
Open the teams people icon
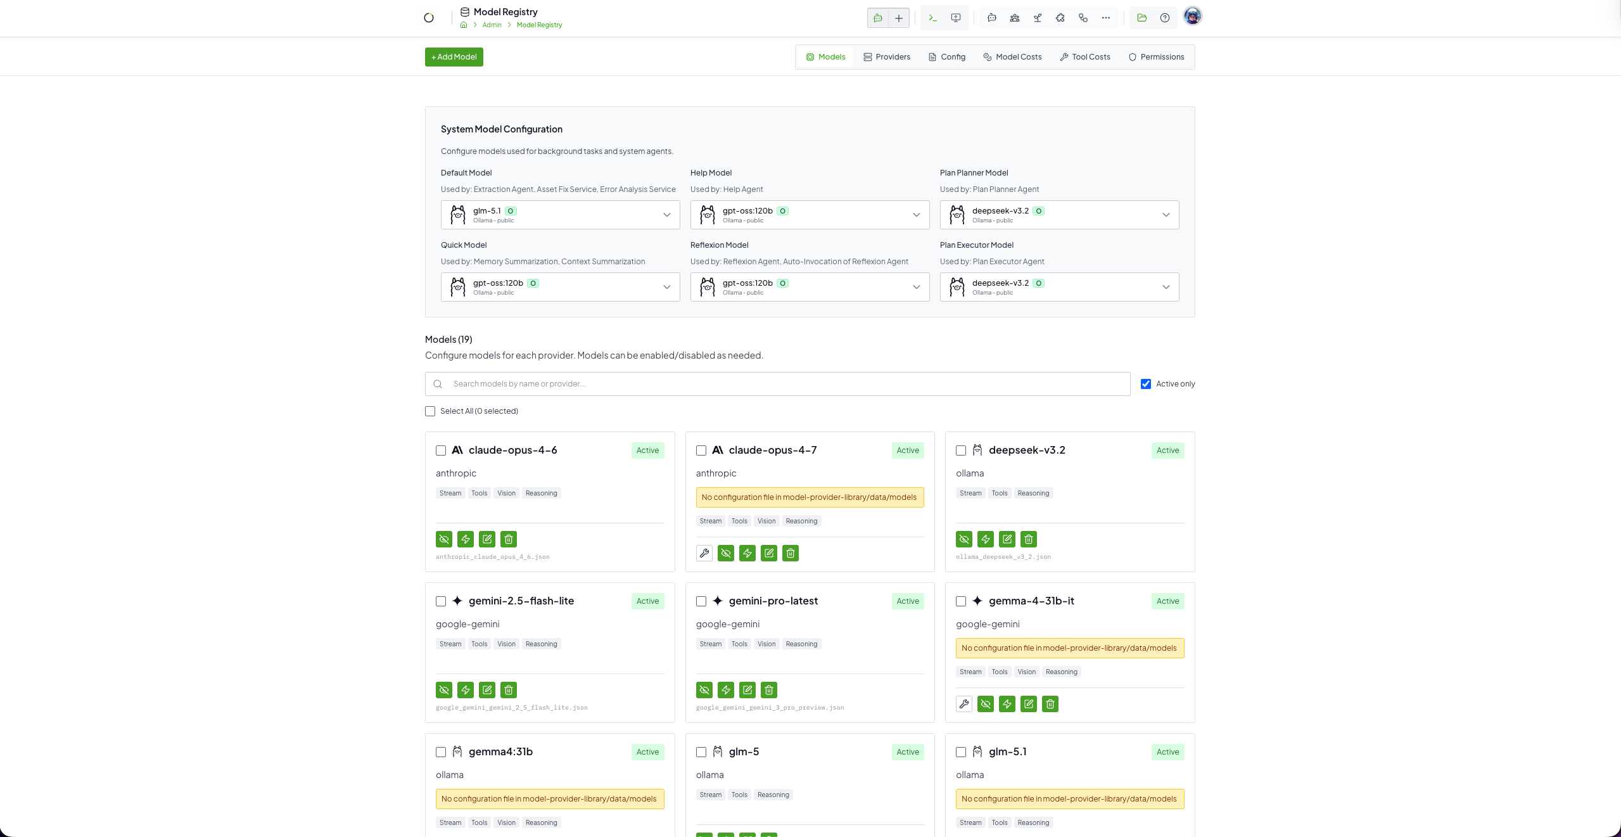pyautogui.click(x=1015, y=18)
